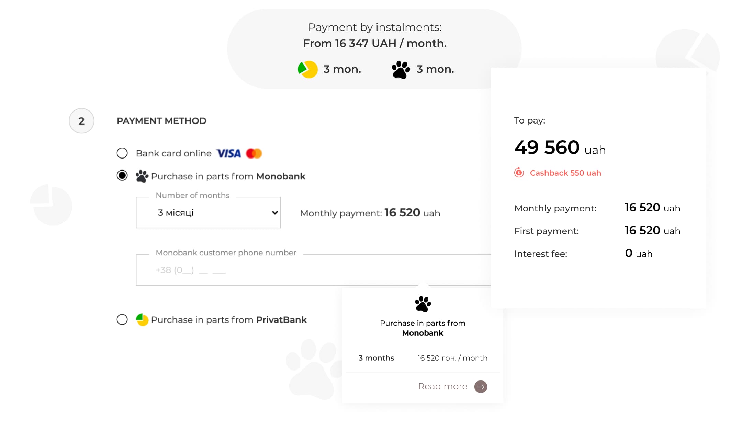Click the Read more arrow icon

point(481,387)
